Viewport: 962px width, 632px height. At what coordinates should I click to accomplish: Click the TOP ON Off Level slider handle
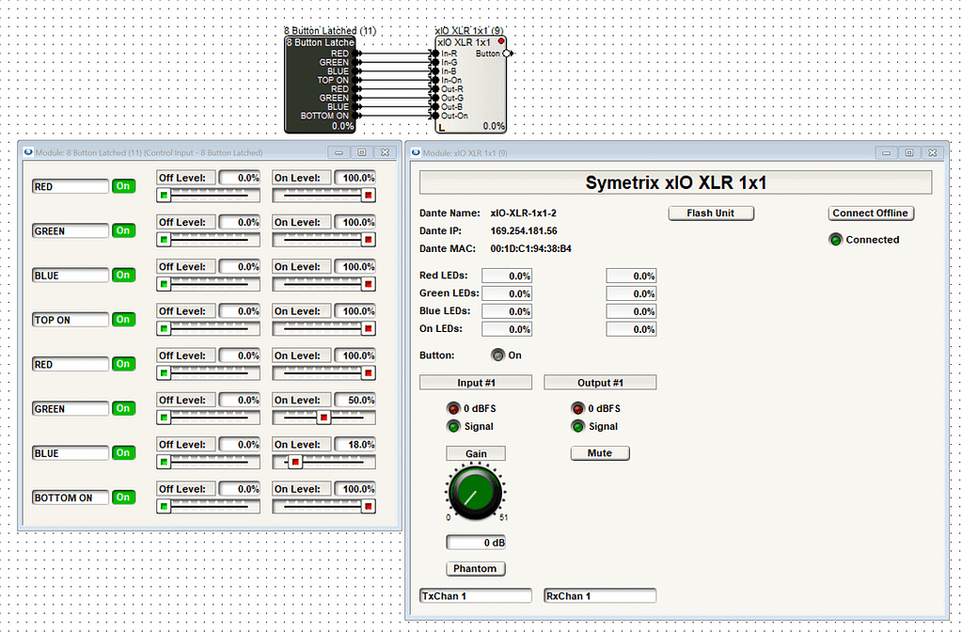164,329
